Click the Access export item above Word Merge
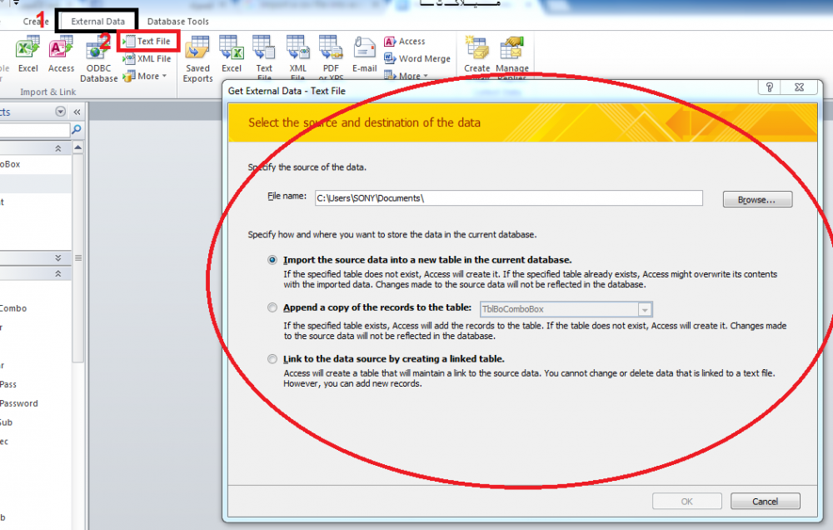 click(405, 41)
